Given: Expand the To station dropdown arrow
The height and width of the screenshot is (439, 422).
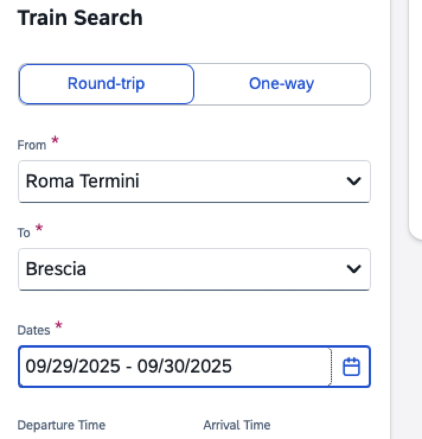Looking at the screenshot, I should point(353,269).
